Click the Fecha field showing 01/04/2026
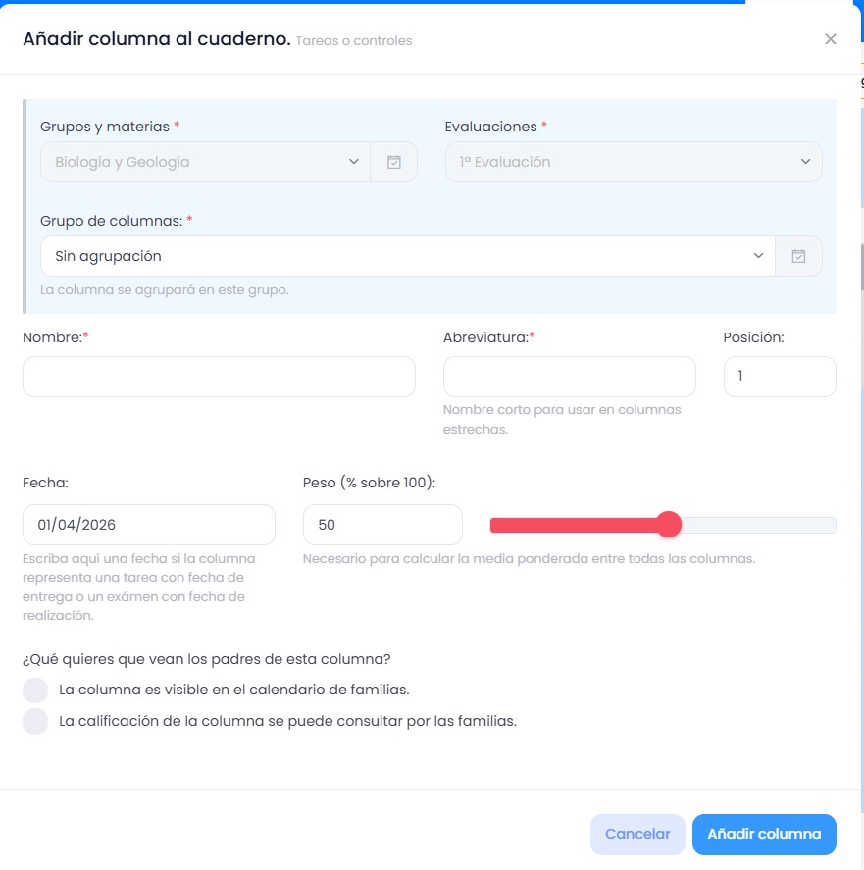Screen dimensions: 864x870 pyautogui.click(x=148, y=525)
